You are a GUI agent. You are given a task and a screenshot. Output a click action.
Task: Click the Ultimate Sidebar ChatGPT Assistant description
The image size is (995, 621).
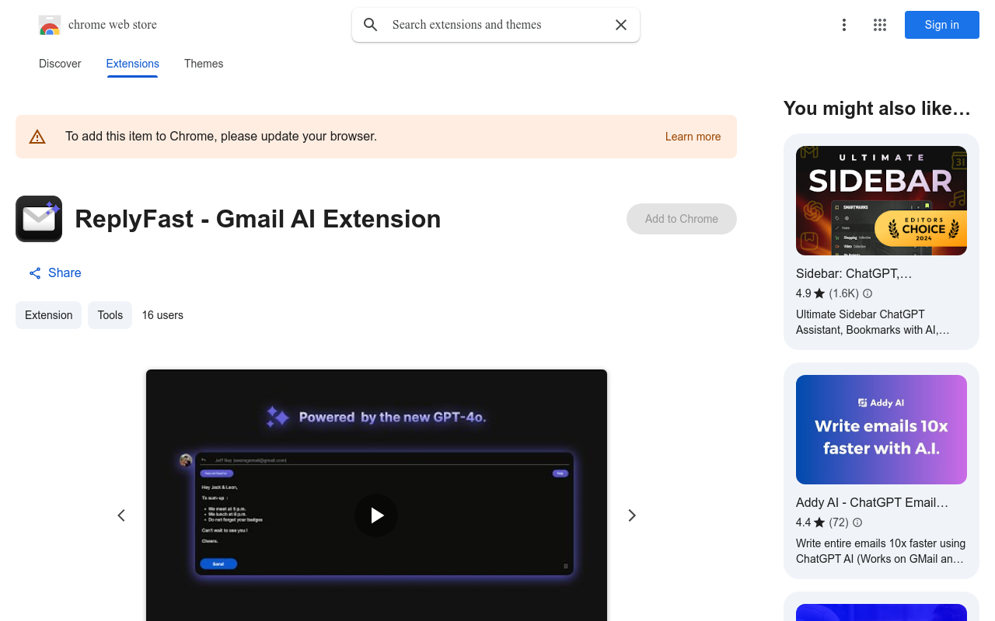(873, 322)
